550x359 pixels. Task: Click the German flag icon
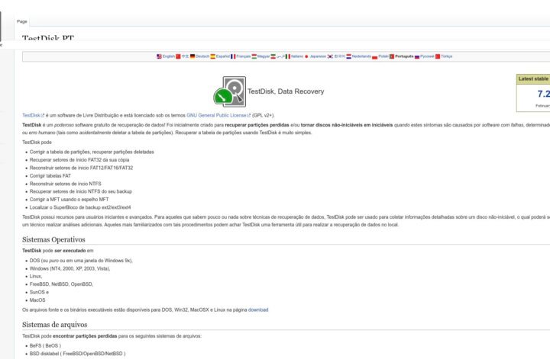pos(192,56)
